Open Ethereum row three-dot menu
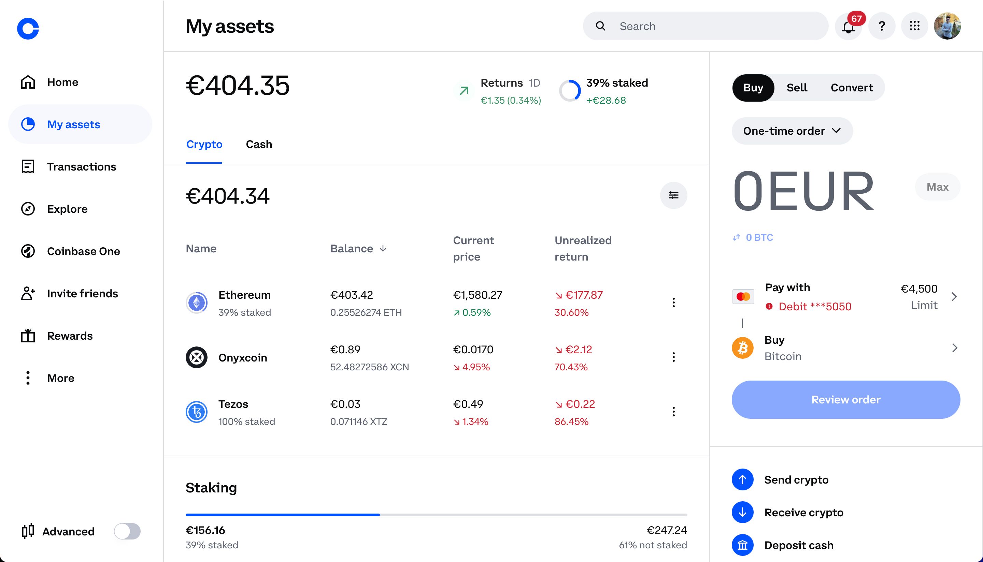Screen dimensions: 983x562 [x=673, y=302]
